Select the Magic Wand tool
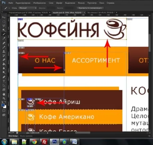 4,30
